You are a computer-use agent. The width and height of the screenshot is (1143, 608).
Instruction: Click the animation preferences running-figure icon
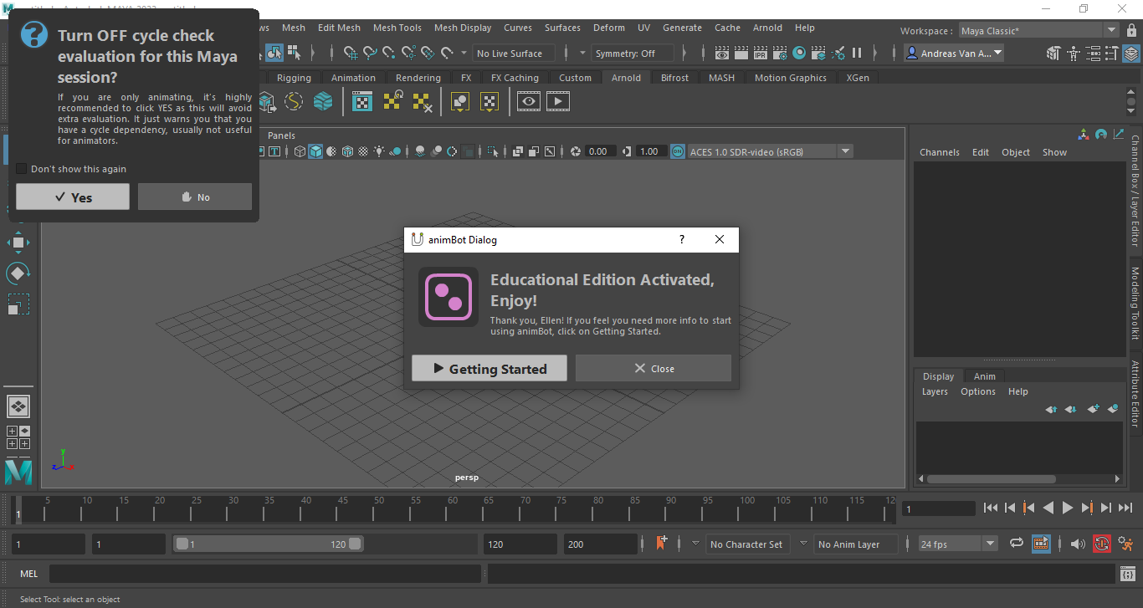pyautogui.click(x=1126, y=544)
